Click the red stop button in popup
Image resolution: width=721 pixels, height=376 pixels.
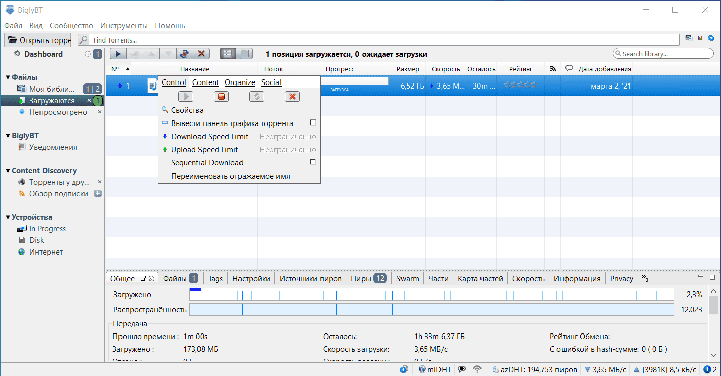[221, 96]
